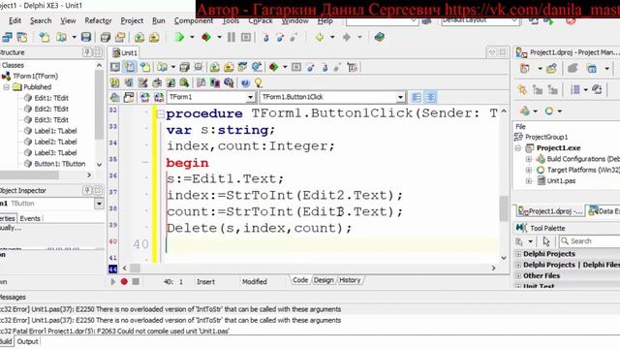Open the TForm1 class dropdown
The width and height of the screenshot is (620, 349).
[x=250, y=97]
